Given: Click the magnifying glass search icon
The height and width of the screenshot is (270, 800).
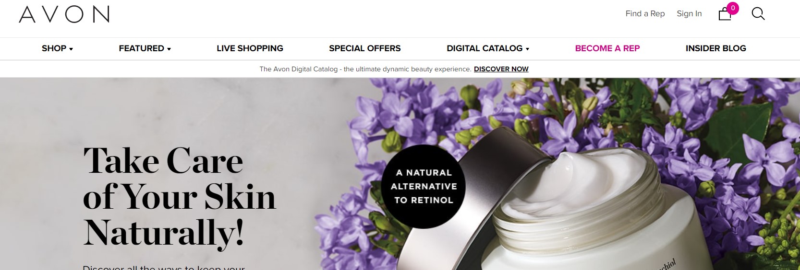Looking at the screenshot, I should coord(758,13).
